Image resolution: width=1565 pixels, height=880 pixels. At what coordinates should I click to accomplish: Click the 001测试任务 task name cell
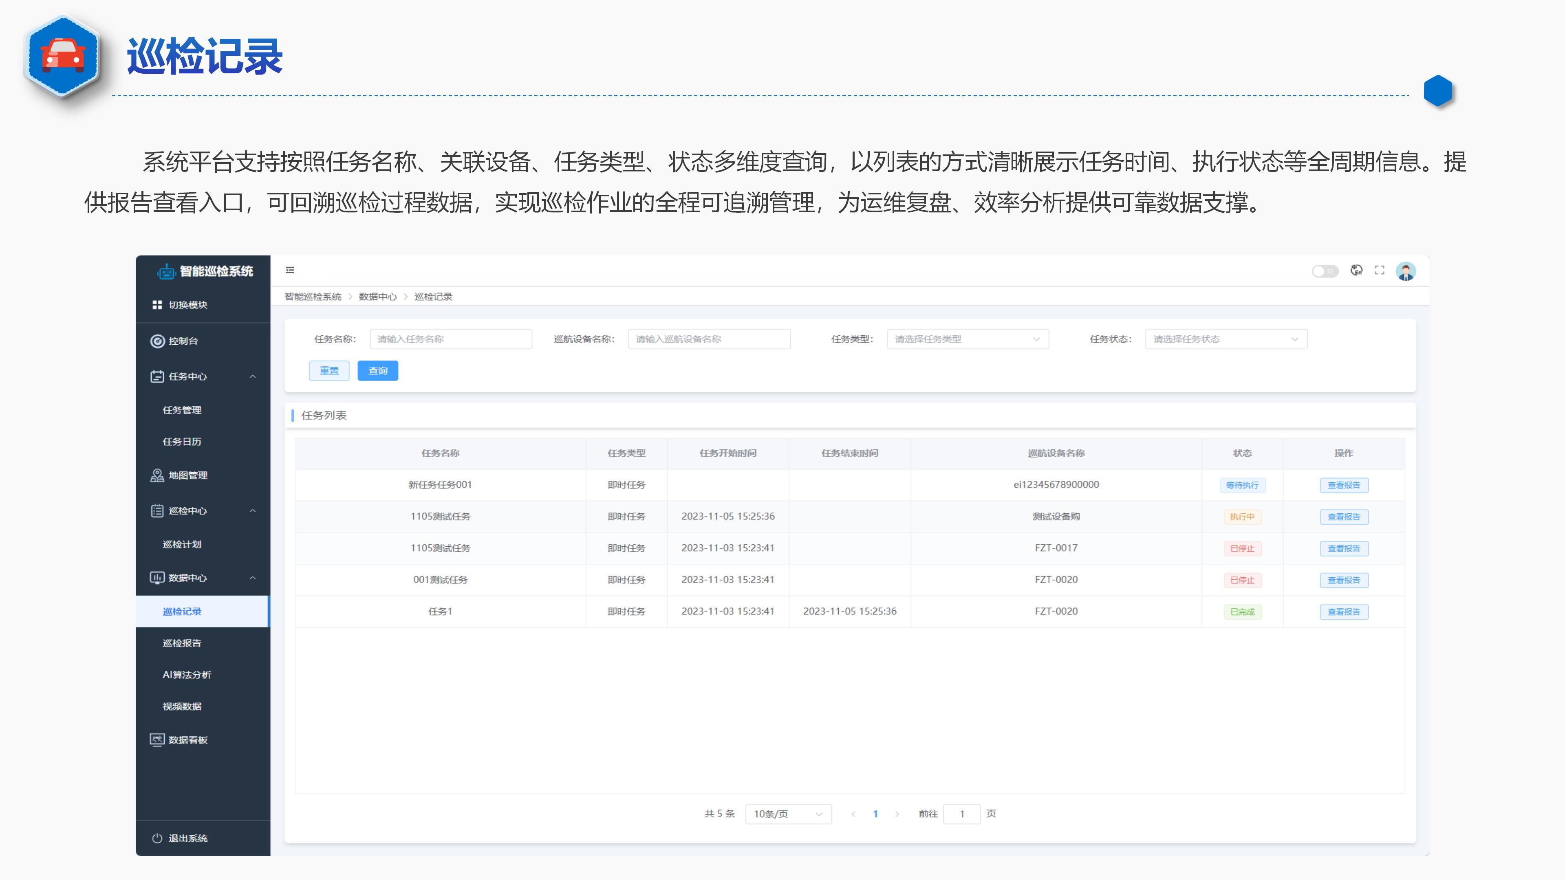tap(441, 579)
